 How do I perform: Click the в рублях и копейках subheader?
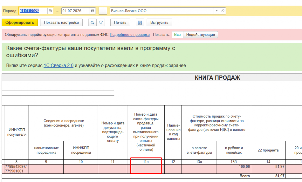pos(234,150)
